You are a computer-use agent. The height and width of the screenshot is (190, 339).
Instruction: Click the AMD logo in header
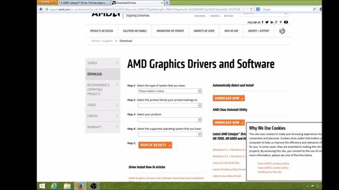click(105, 15)
